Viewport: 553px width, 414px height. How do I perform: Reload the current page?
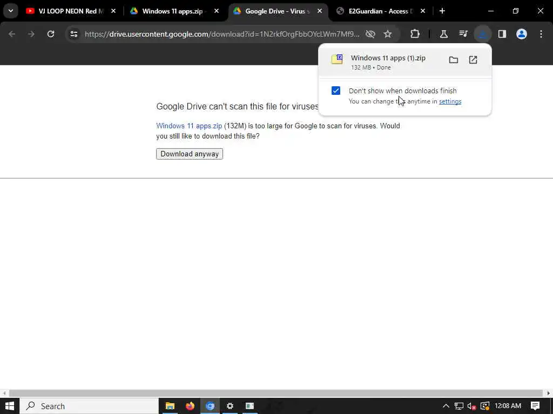[x=51, y=34]
